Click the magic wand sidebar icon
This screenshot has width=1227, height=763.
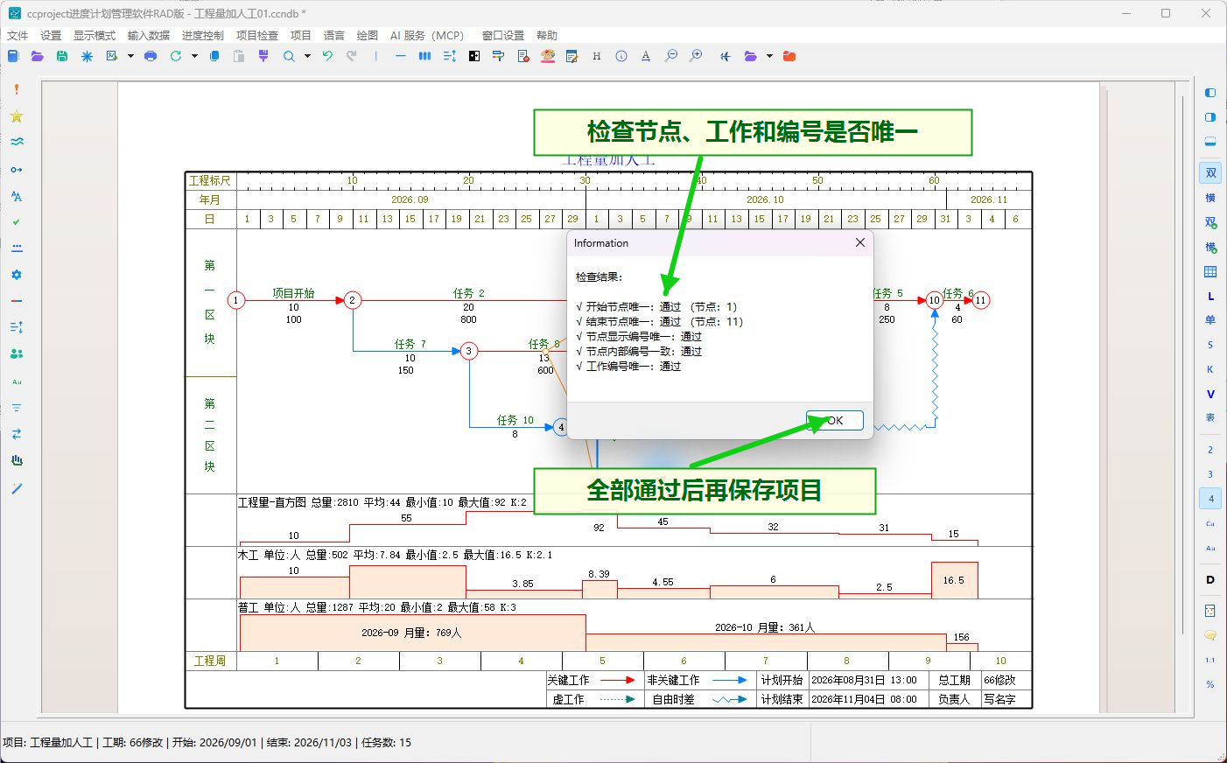point(17,488)
